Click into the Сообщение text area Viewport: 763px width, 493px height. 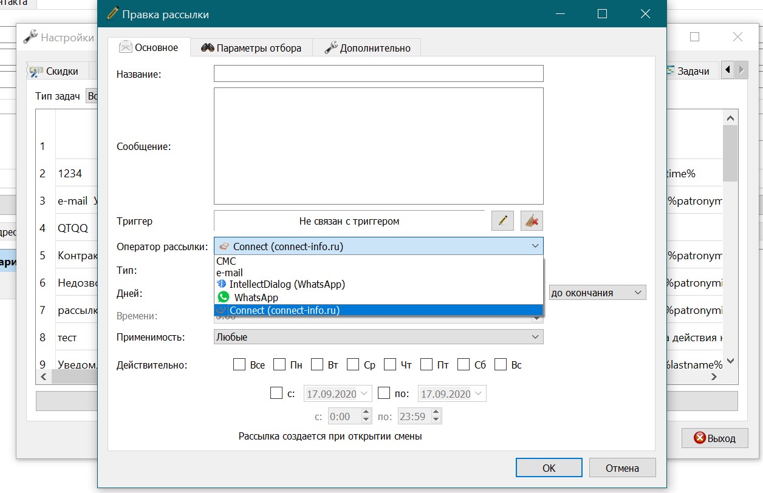tap(378, 146)
